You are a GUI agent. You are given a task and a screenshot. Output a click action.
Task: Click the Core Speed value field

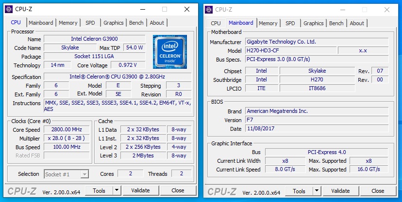click(67, 129)
